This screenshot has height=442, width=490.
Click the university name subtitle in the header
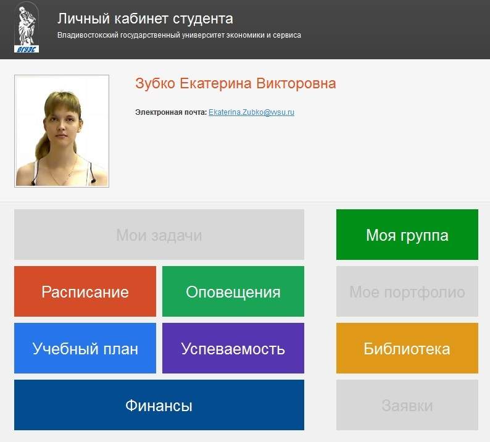(179, 35)
